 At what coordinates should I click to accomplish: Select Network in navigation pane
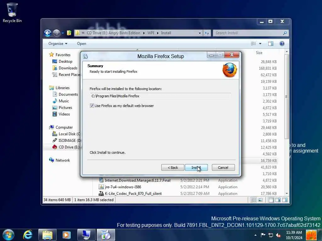63,160
